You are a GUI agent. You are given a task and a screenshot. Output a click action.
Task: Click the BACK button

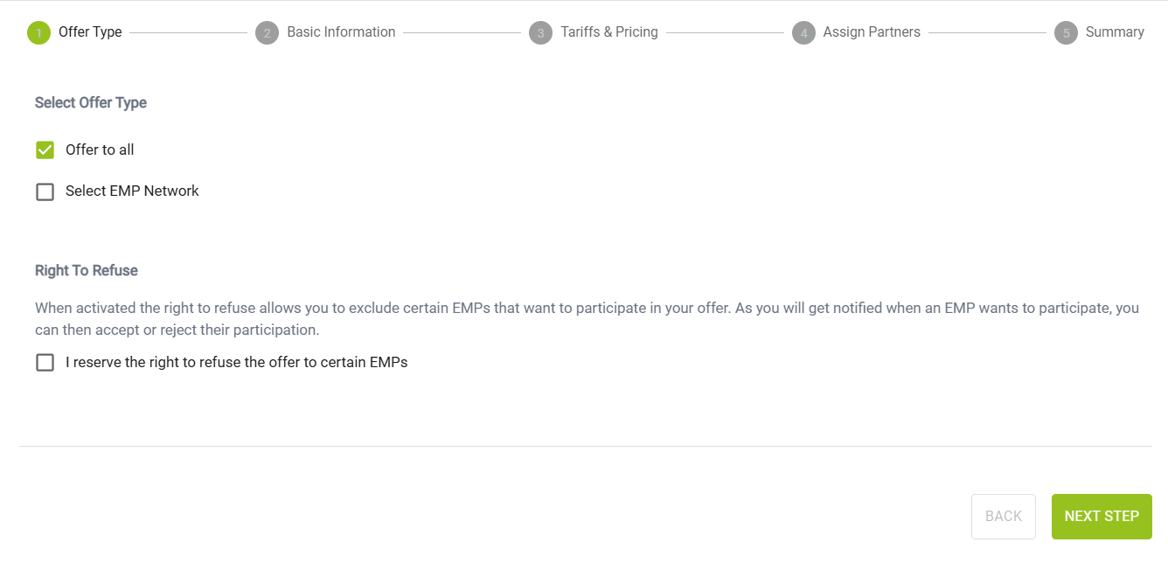[1004, 517]
